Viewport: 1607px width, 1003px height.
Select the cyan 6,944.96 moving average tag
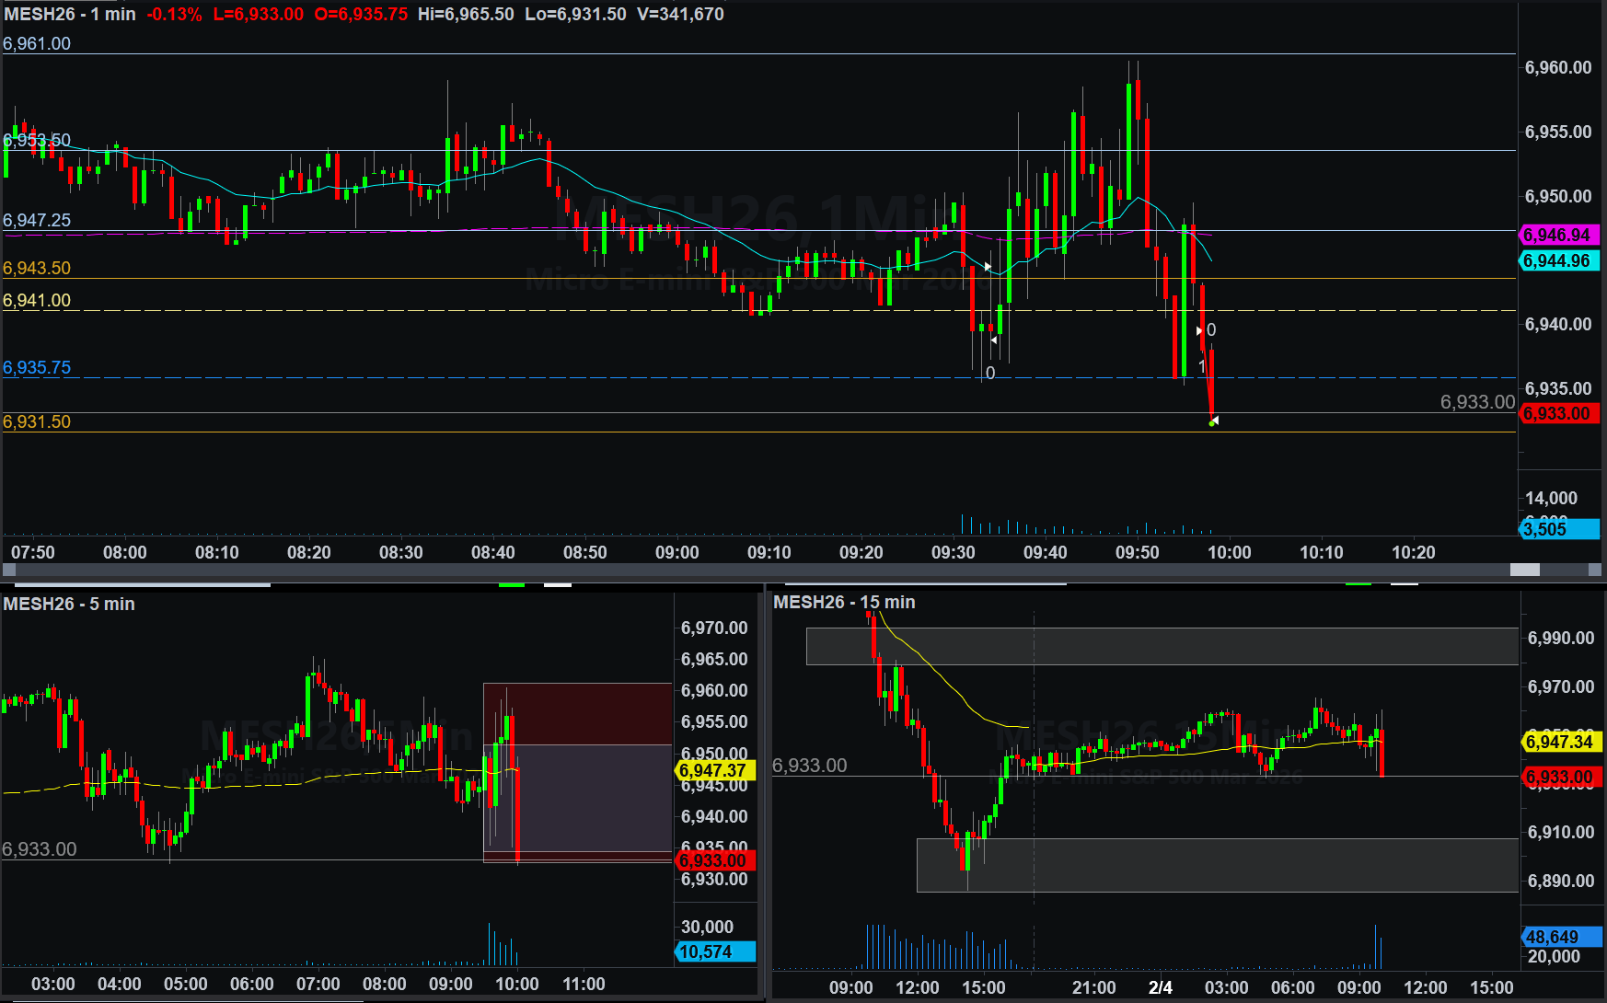1557,260
